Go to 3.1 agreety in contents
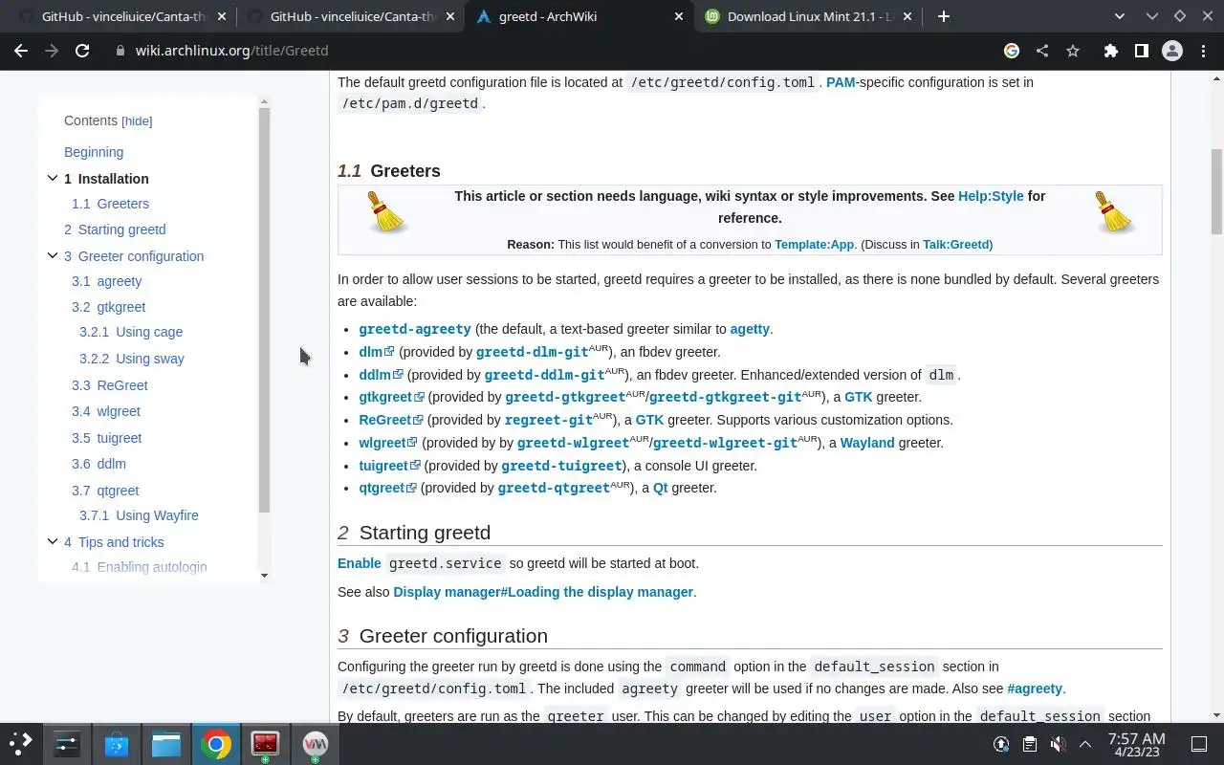The width and height of the screenshot is (1224, 765). (x=106, y=281)
